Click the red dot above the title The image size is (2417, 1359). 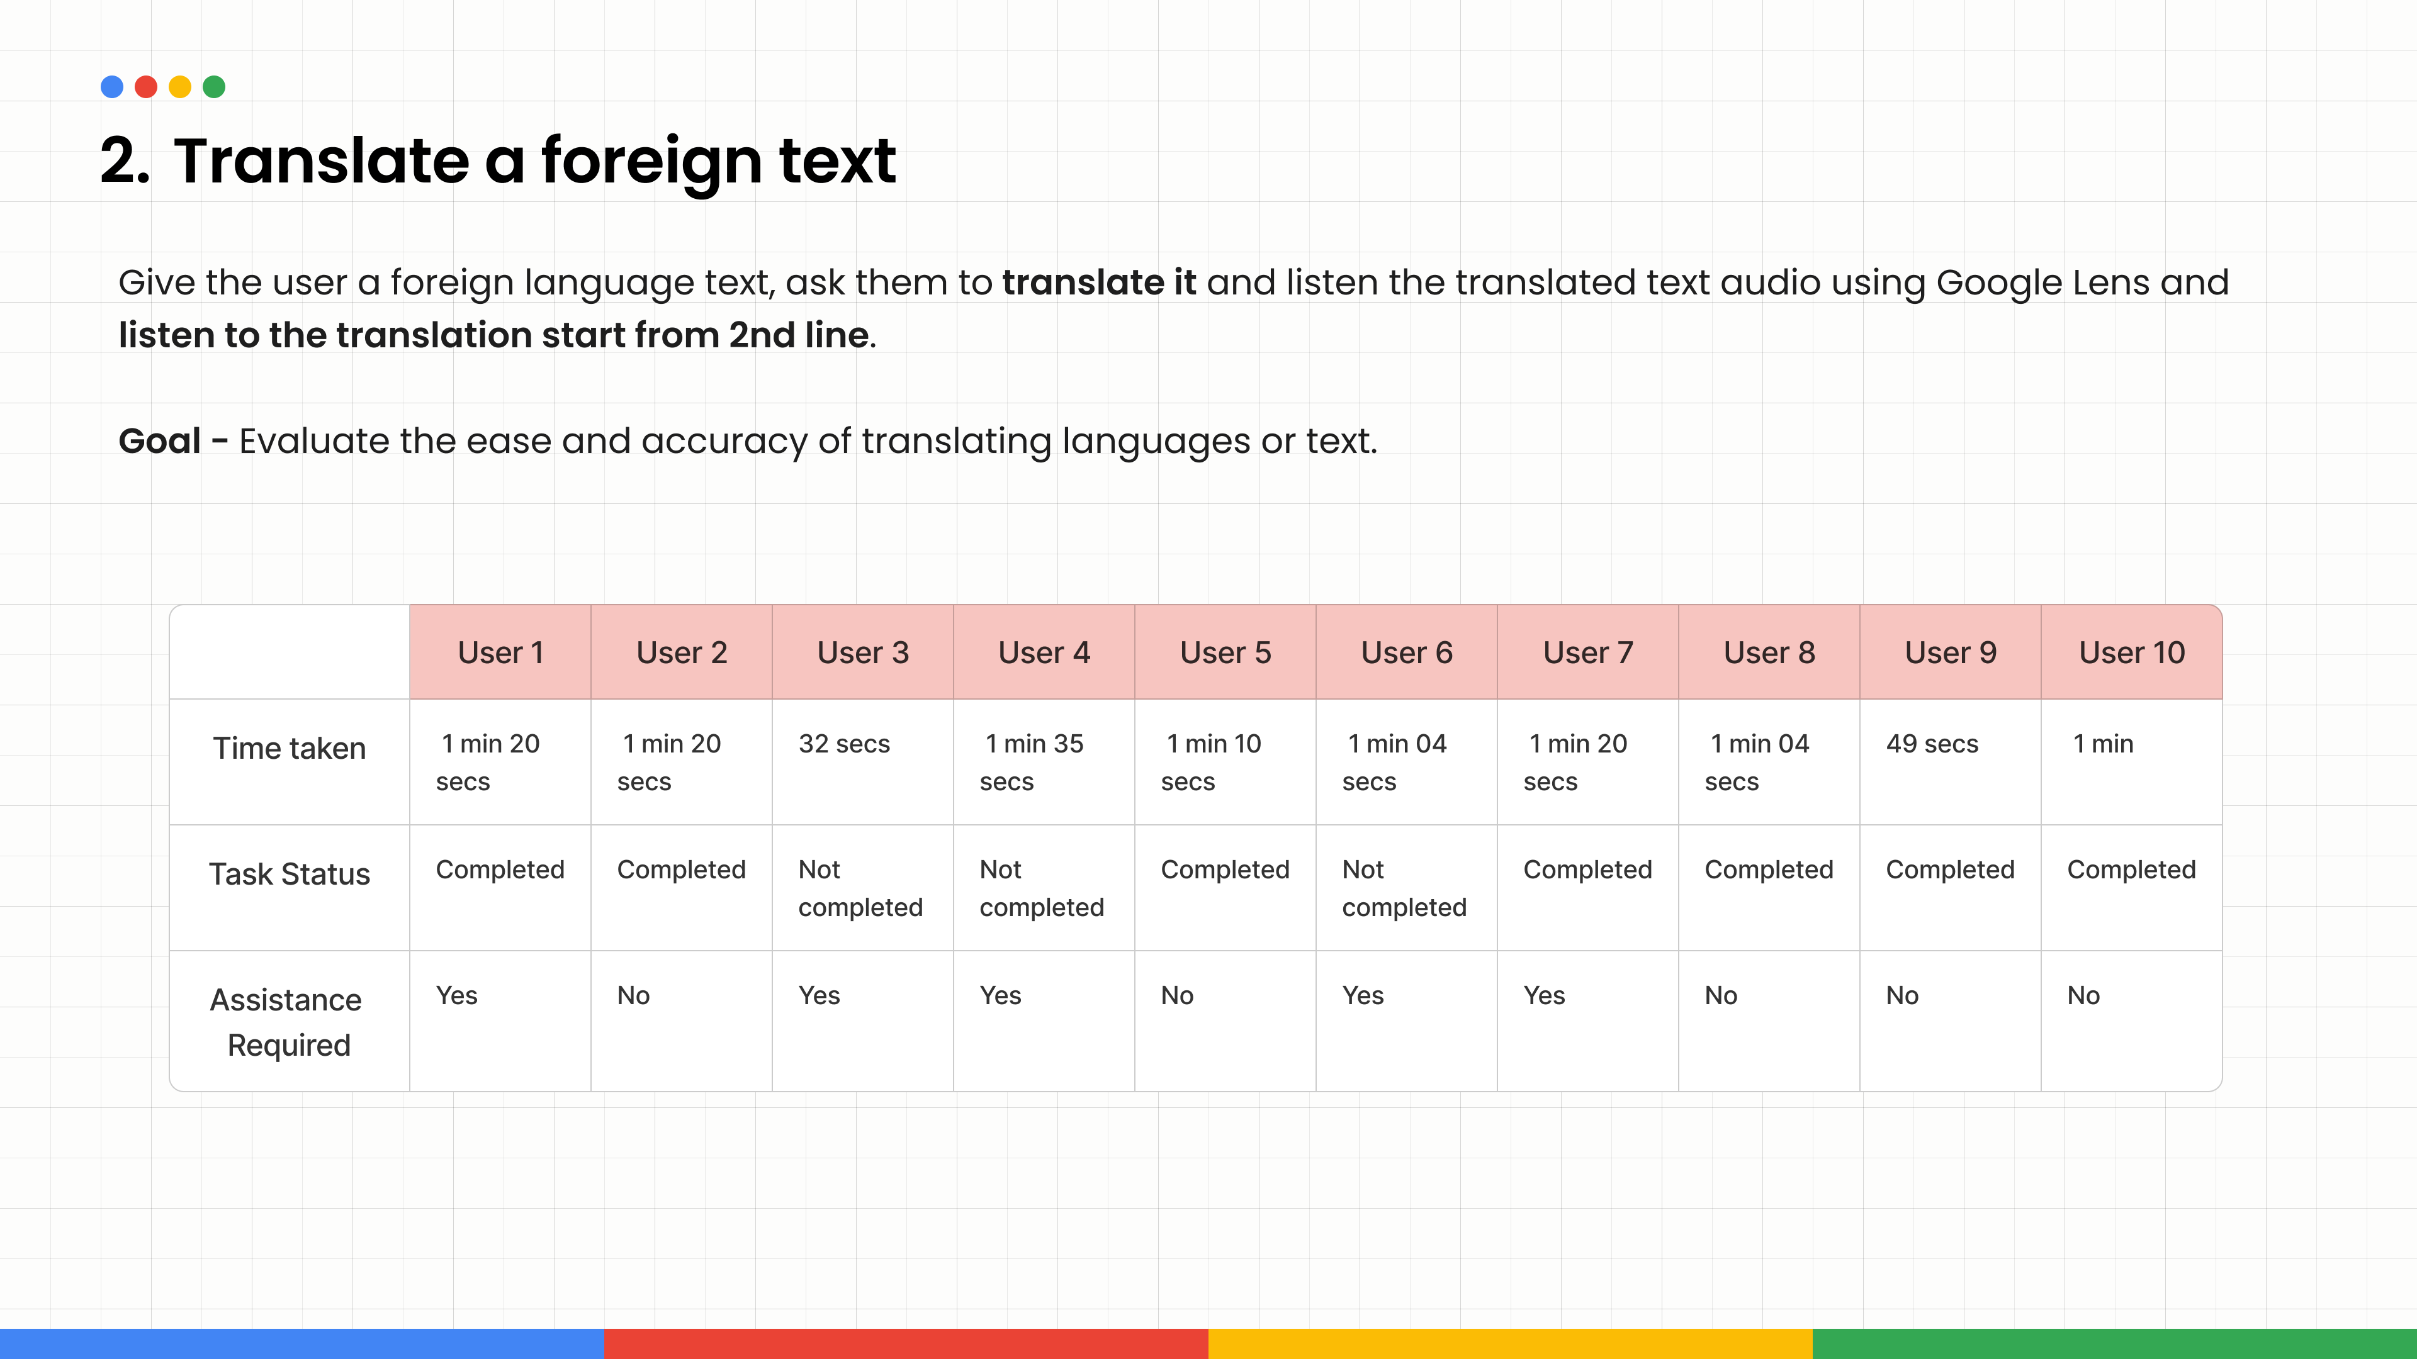tap(145, 87)
